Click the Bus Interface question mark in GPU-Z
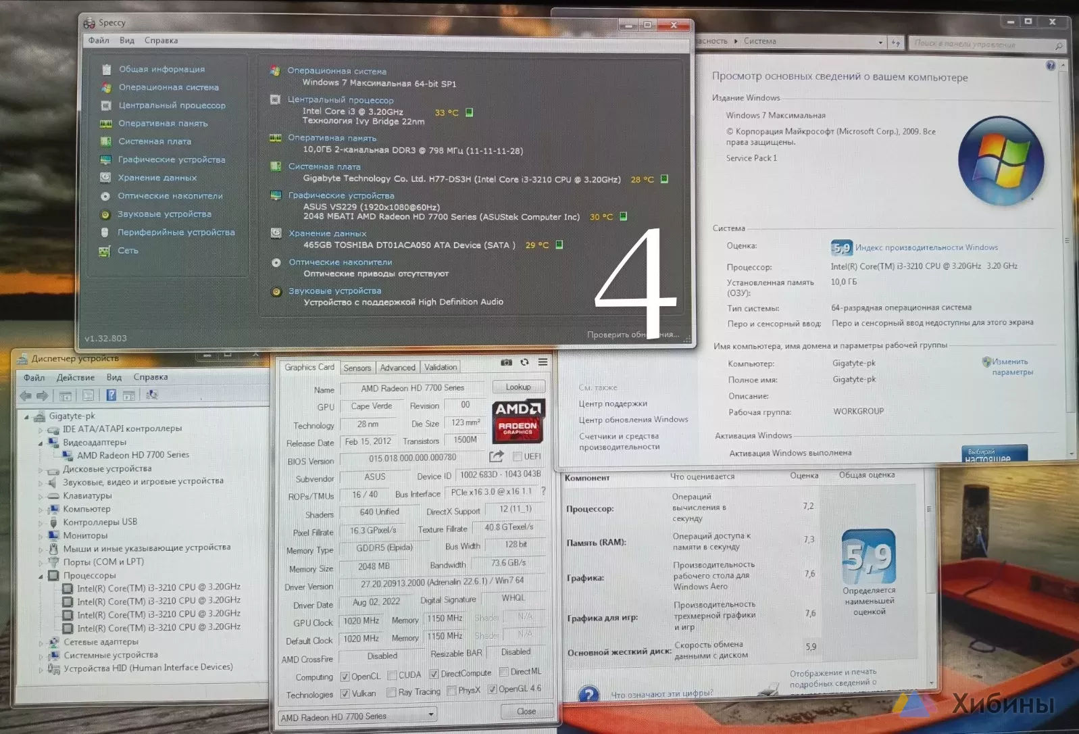The width and height of the screenshot is (1079, 734). 543,491
